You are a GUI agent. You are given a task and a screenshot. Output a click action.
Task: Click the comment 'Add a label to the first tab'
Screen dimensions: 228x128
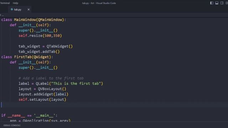(51, 78)
